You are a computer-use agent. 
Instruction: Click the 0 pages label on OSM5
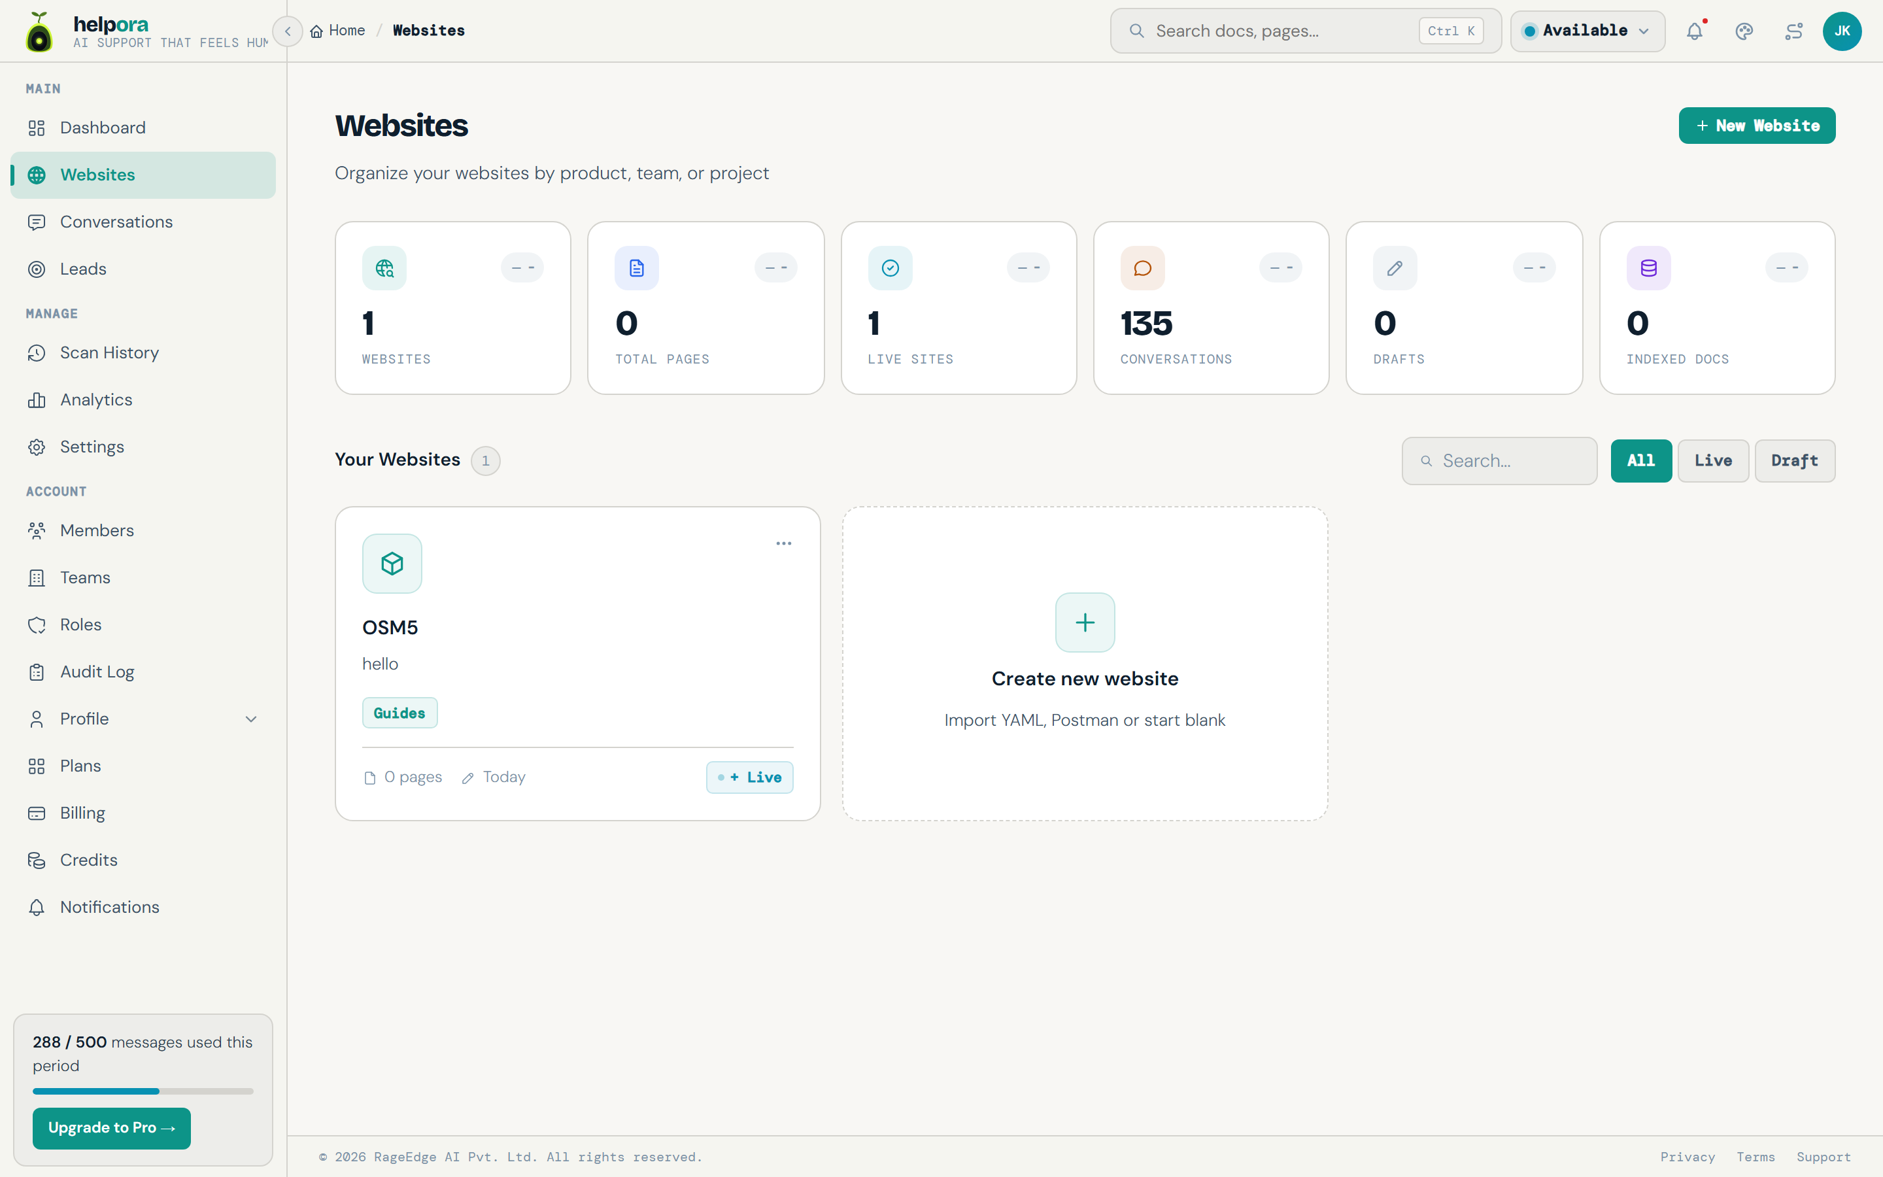(x=403, y=777)
